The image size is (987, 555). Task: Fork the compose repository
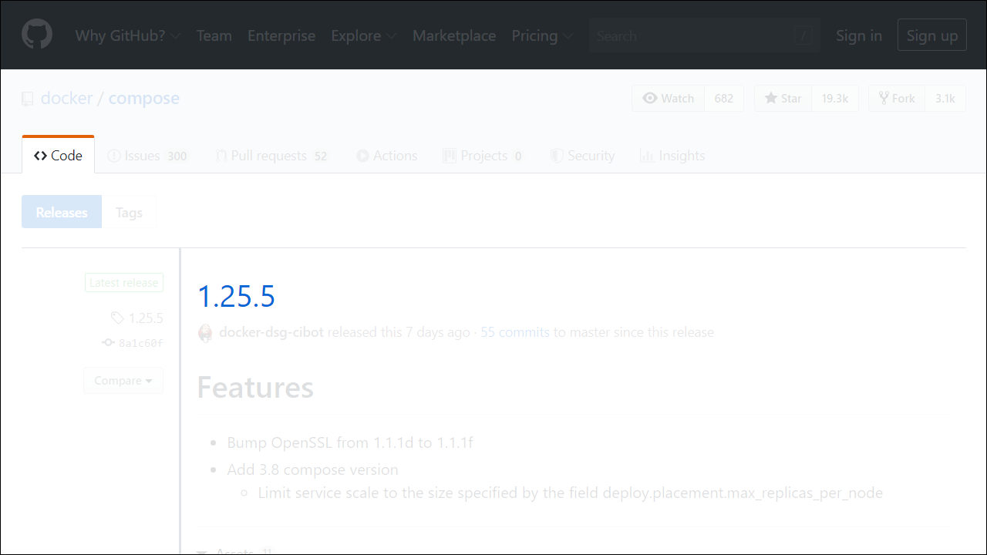[x=897, y=98]
